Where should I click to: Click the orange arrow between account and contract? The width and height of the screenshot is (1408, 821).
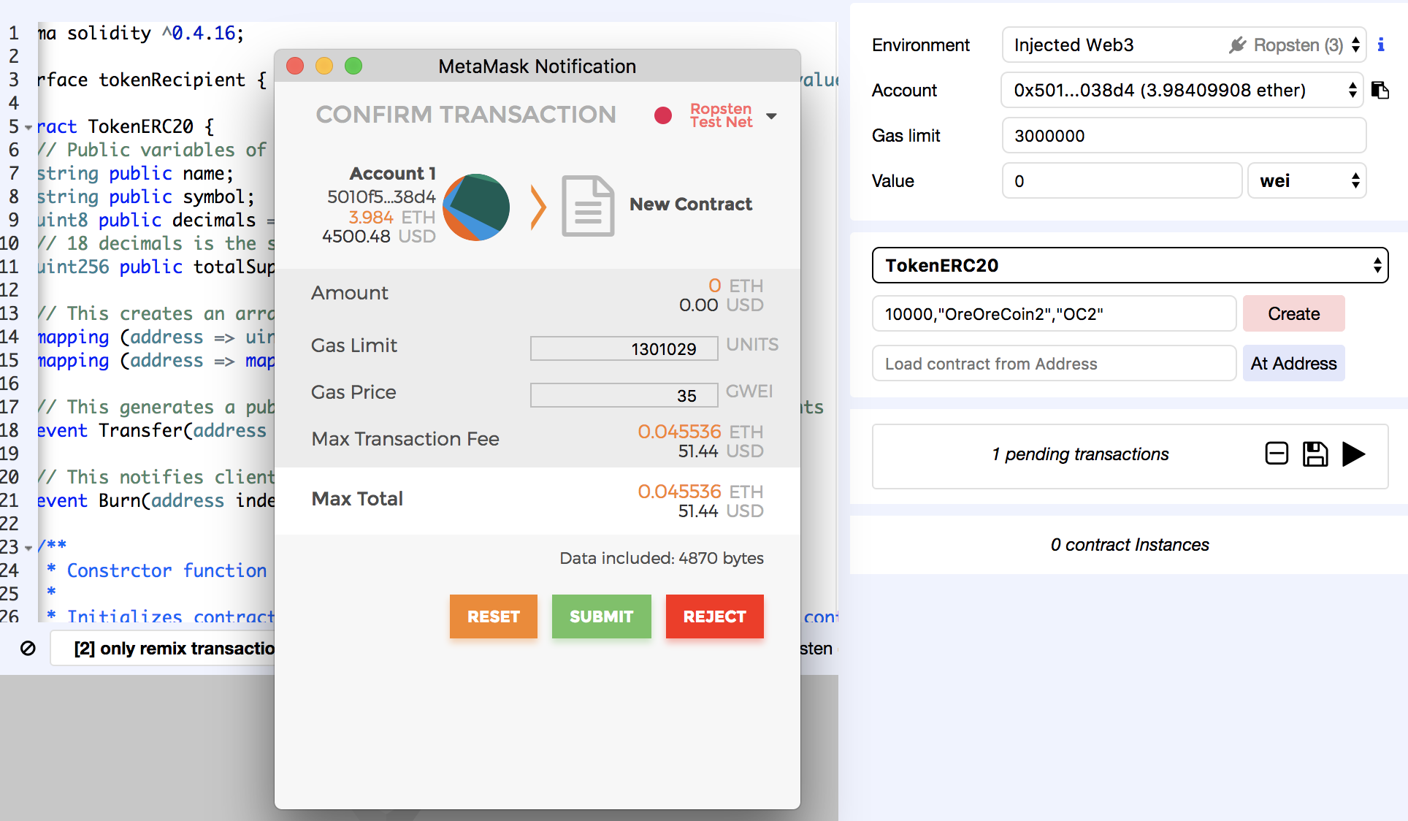coord(538,207)
